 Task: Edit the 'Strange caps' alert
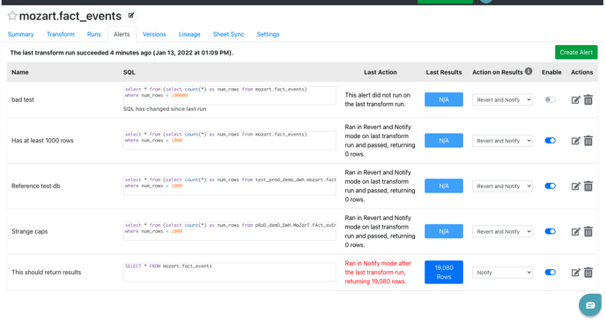coord(575,232)
